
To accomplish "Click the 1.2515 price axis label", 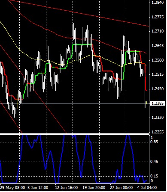I will 158,74.
